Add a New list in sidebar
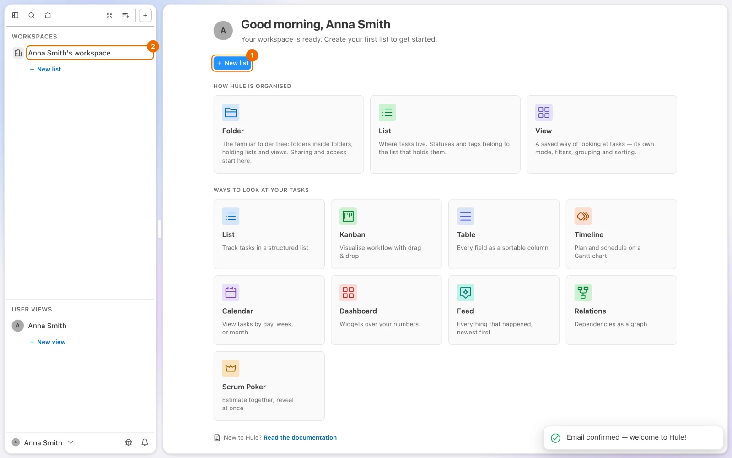Image resolution: width=732 pixels, height=458 pixels. click(45, 69)
